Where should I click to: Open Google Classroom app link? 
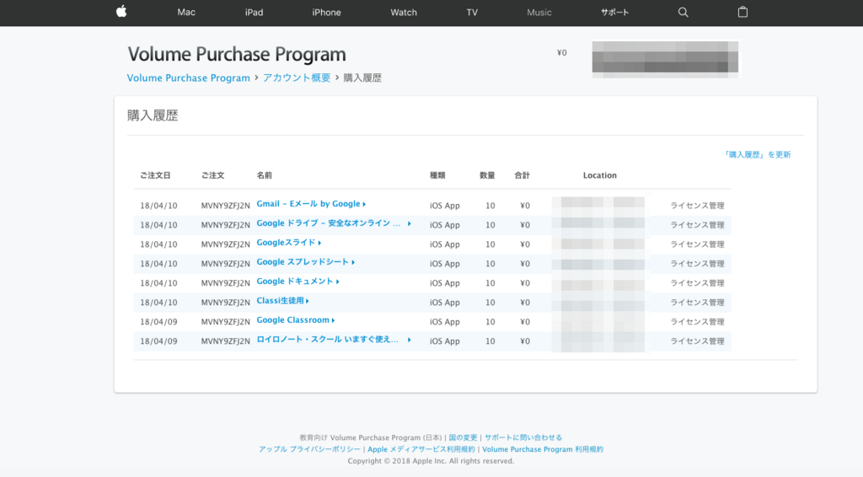pos(292,319)
